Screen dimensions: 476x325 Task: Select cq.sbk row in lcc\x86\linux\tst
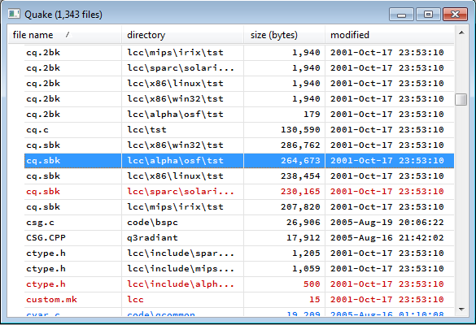239,176
